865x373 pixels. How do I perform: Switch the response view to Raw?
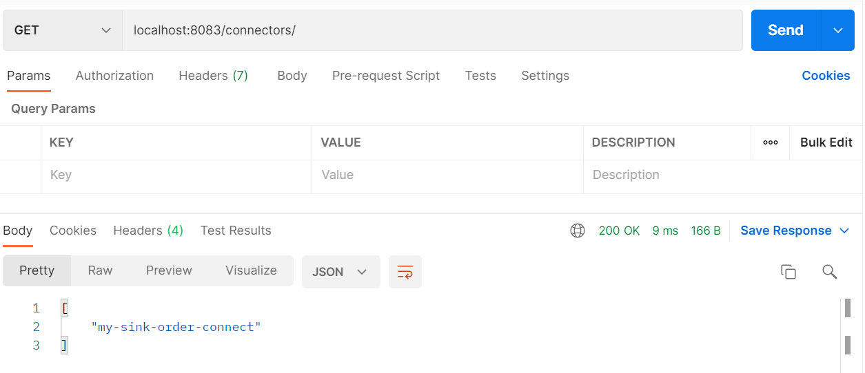(100, 270)
